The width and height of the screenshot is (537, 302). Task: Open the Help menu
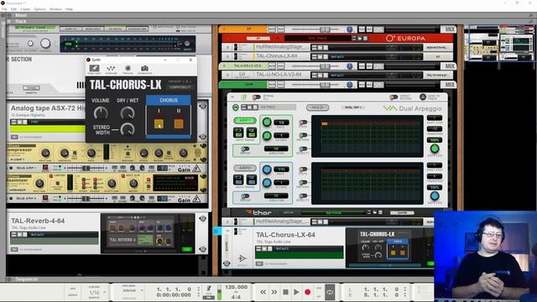(69, 9)
